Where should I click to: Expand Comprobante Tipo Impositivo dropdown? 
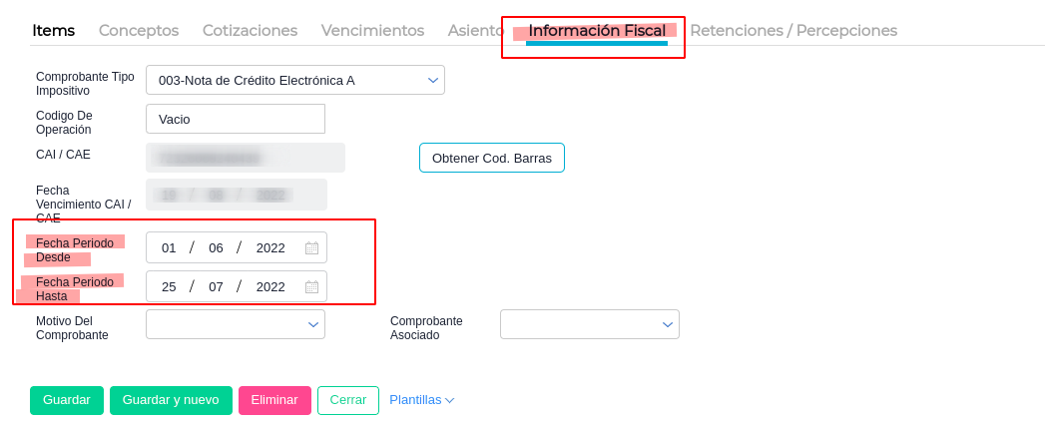[433, 80]
